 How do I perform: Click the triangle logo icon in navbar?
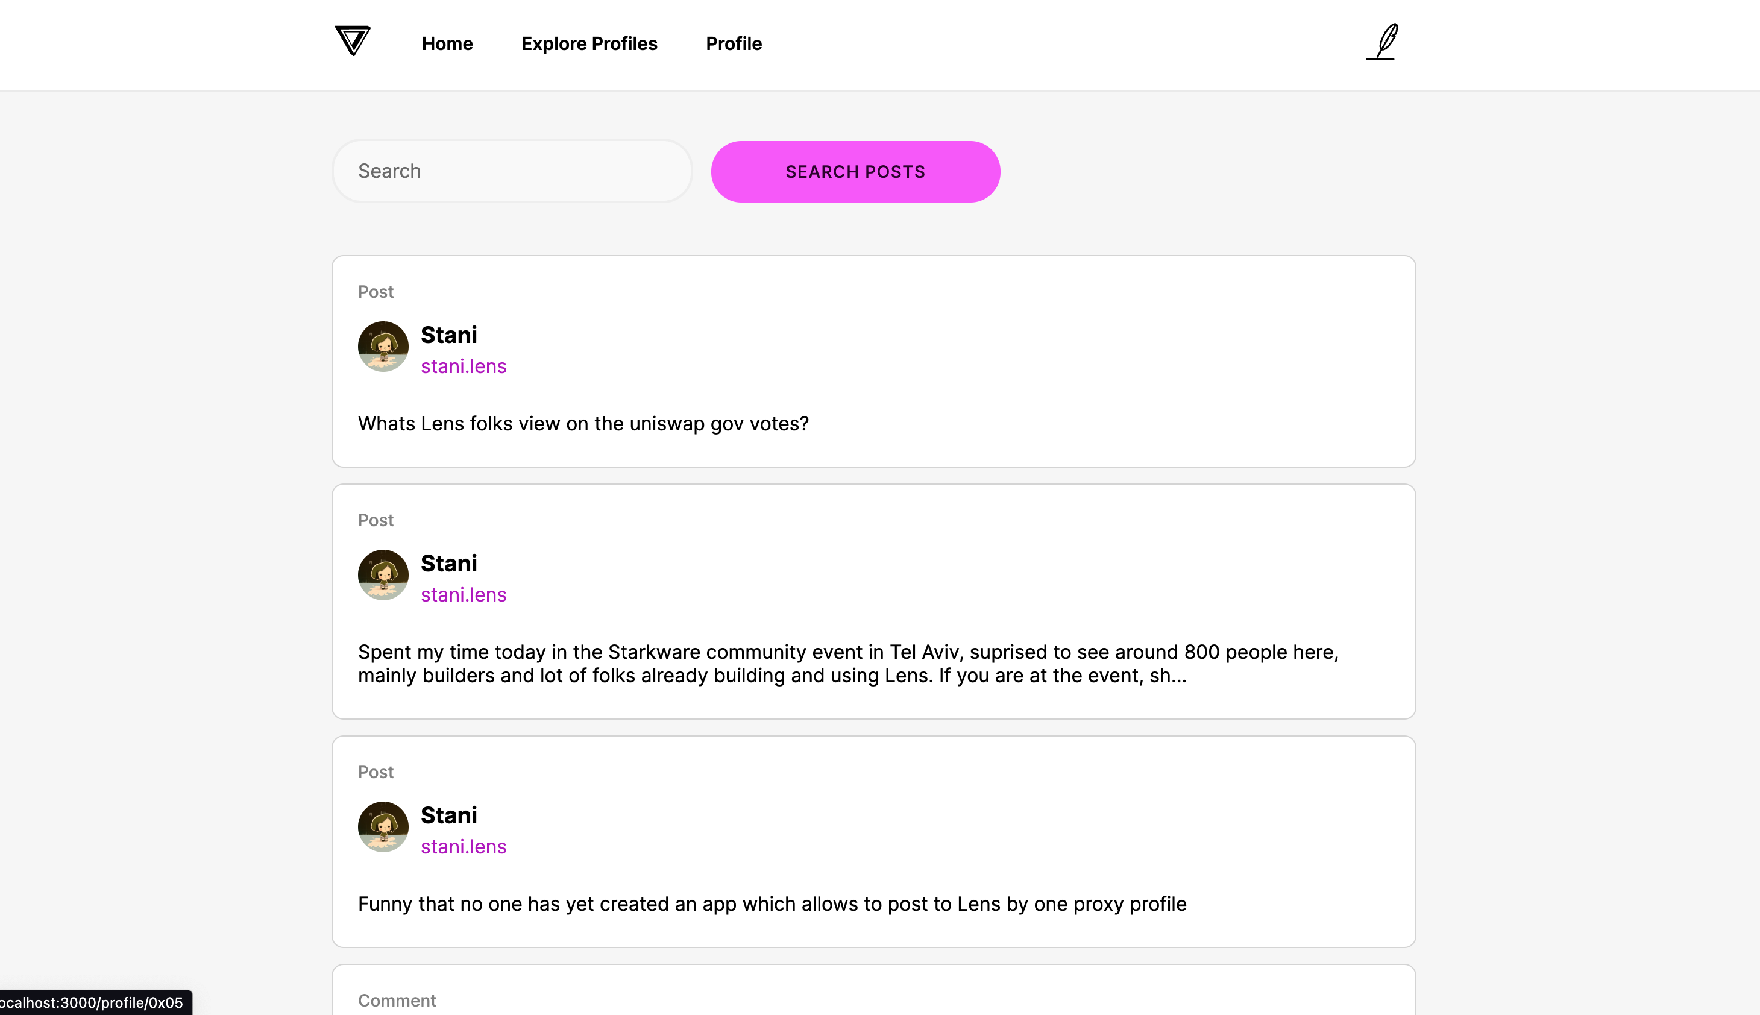click(353, 40)
